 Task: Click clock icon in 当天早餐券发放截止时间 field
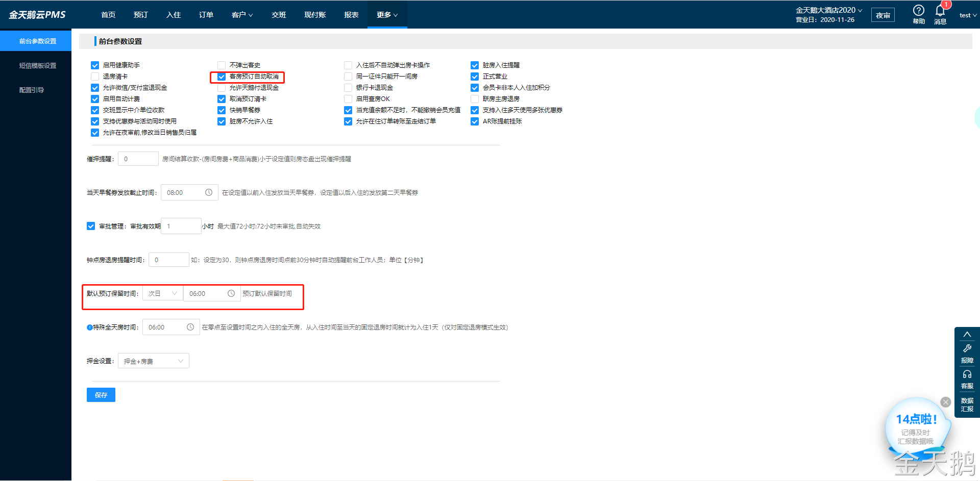pyautogui.click(x=209, y=192)
